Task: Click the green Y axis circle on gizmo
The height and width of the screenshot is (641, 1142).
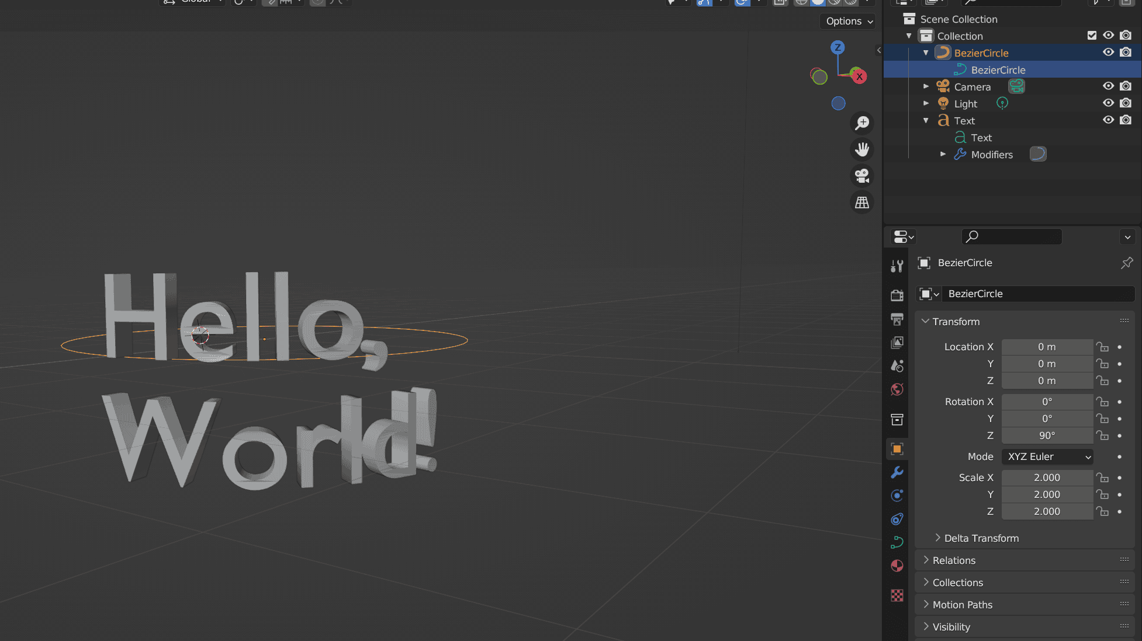Action: tap(819, 76)
